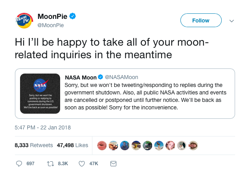The width and height of the screenshot is (250, 177).
Task: Open the MoonPie profile logo avatar
Action: tap(24, 20)
